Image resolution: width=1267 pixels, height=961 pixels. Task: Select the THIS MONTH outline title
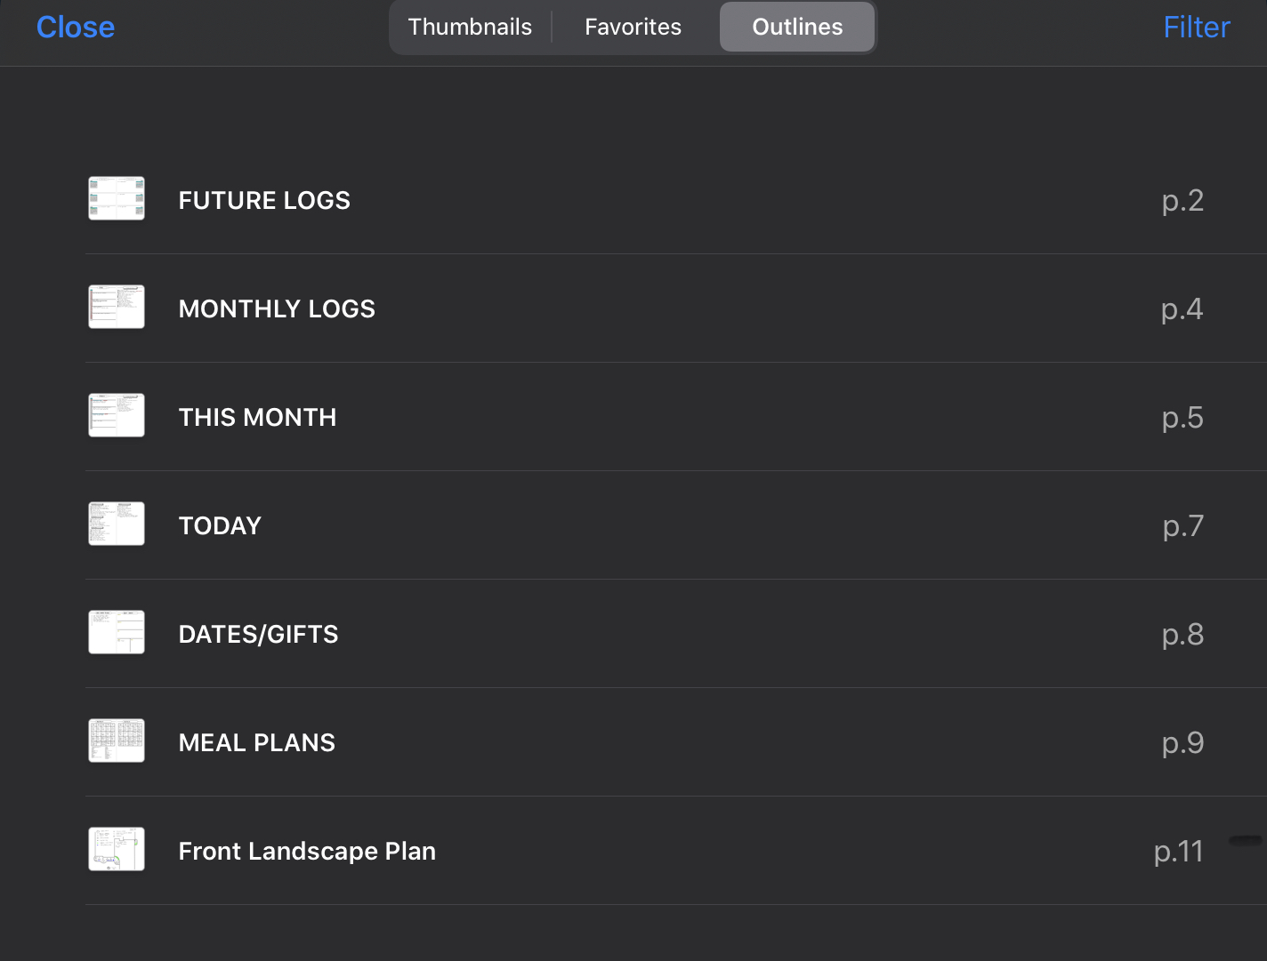(x=257, y=418)
